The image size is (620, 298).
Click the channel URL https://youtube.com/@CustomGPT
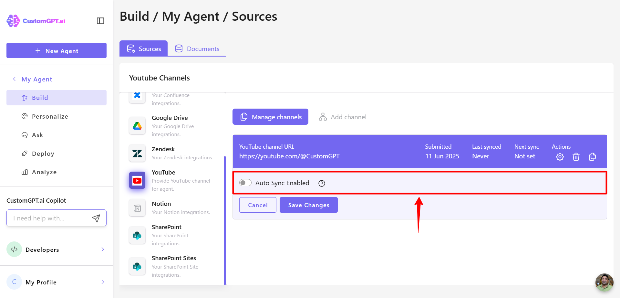click(289, 156)
